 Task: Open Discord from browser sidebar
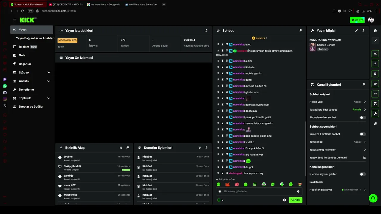pos(5,92)
